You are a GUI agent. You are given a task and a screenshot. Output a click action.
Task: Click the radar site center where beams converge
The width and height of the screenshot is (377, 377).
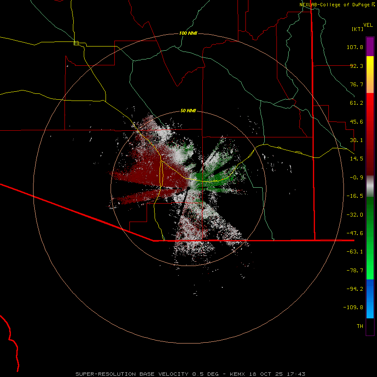(x=189, y=188)
